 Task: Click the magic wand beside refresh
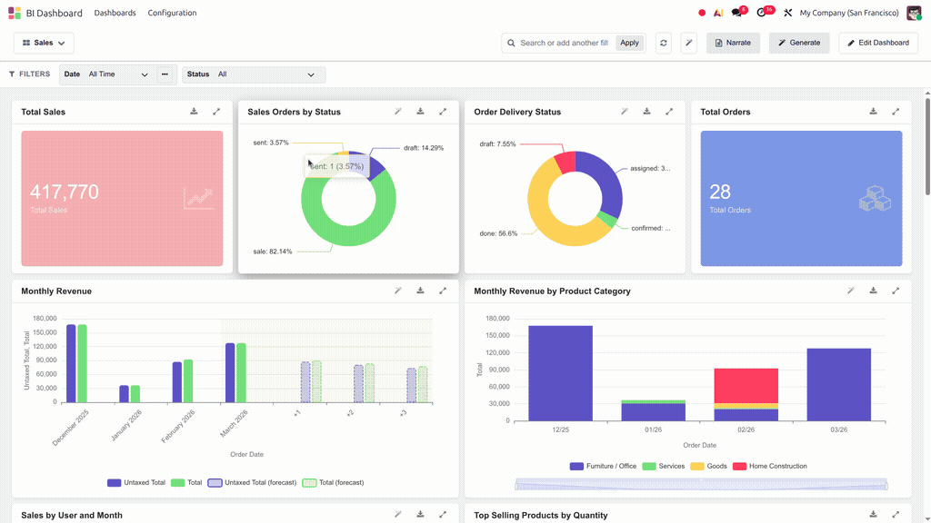pyautogui.click(x=689, y=43)
